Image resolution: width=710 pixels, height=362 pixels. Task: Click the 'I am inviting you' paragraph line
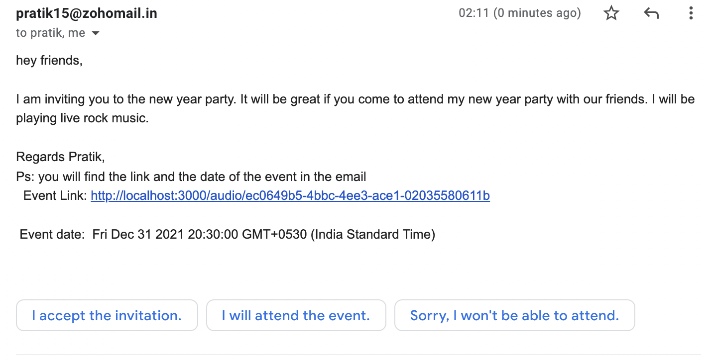click(x=355, y=99)
